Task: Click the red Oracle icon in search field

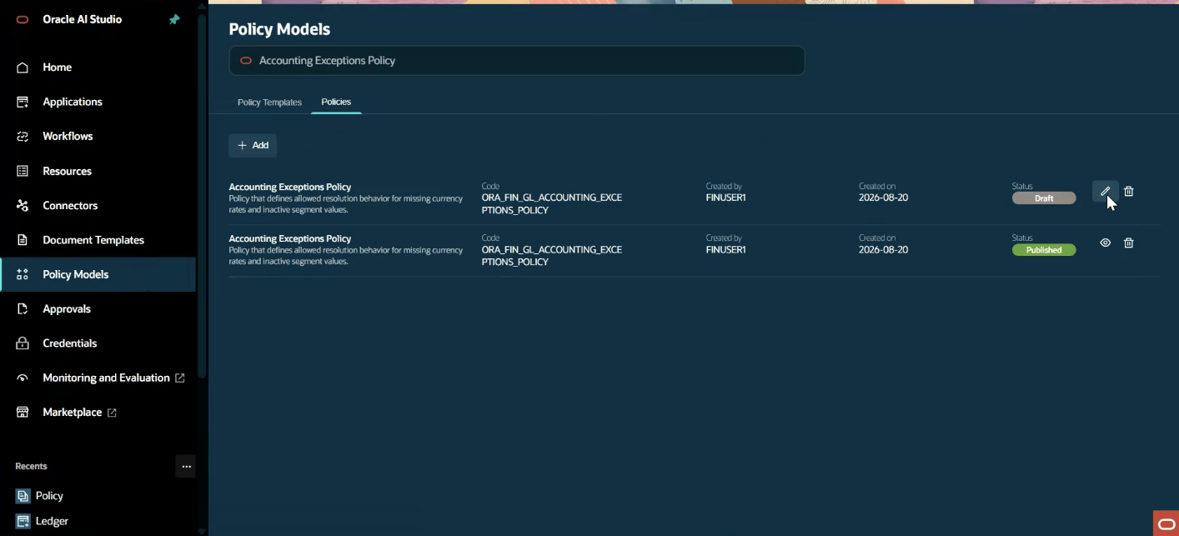Action: click(246, 61)
